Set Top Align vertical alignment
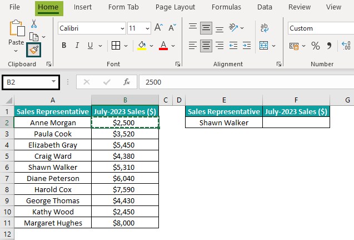This screenshot has width=354, height=240. [193, 28]
